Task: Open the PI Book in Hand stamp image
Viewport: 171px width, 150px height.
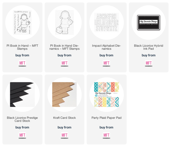Action: click(22, 22)
